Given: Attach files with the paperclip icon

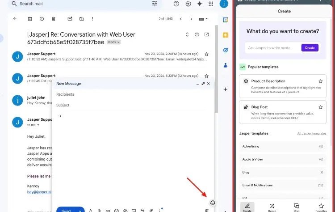Looking at the screenshot, I should pos(99,211).
